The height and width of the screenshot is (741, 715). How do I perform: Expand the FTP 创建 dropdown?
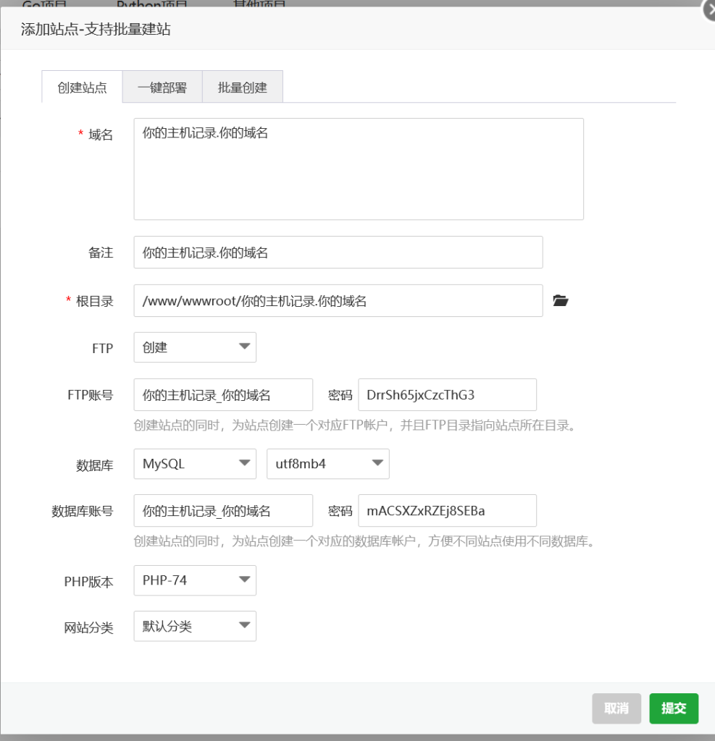pyautogui.click(x=195, y=347)
